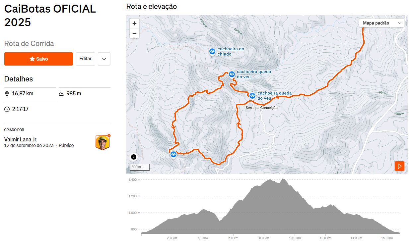Open Valmir Lana Jr. profile link
This screenshot has height=246, width=412.
(x=21, y=139)
